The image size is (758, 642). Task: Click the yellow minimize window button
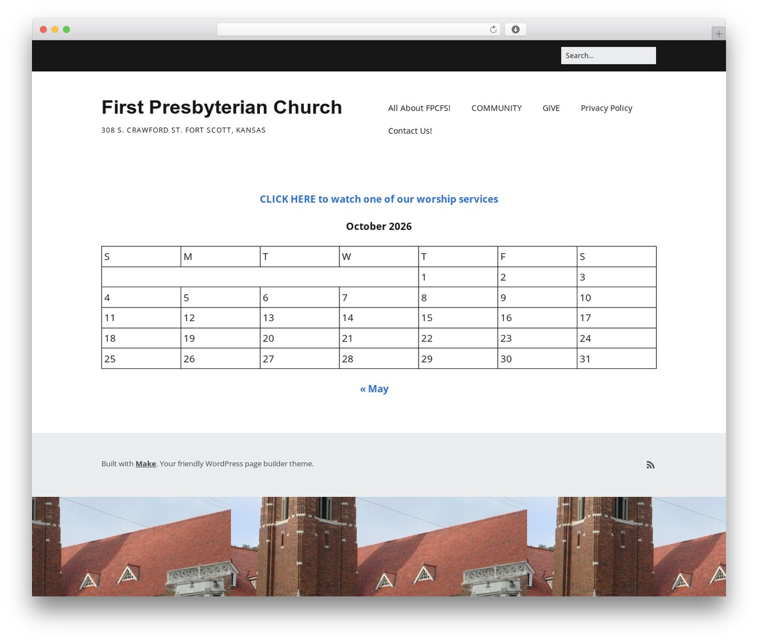coord(55,30)
